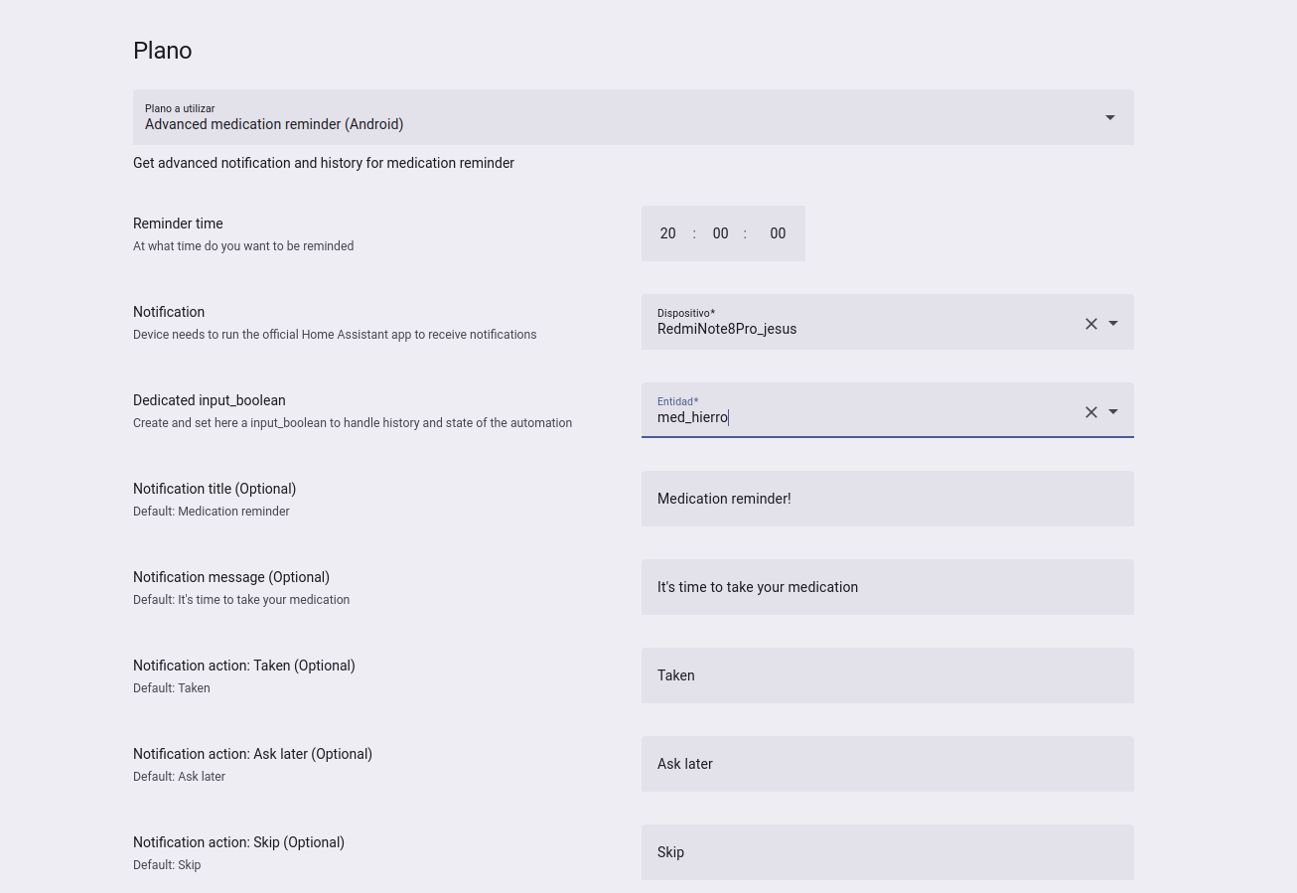Click the reminder time minutes field
Screen dimensions: 1297x893
click(720, 233)
